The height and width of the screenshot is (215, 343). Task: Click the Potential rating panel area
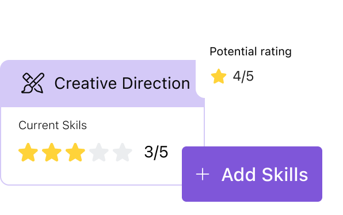tap(250, 66)
